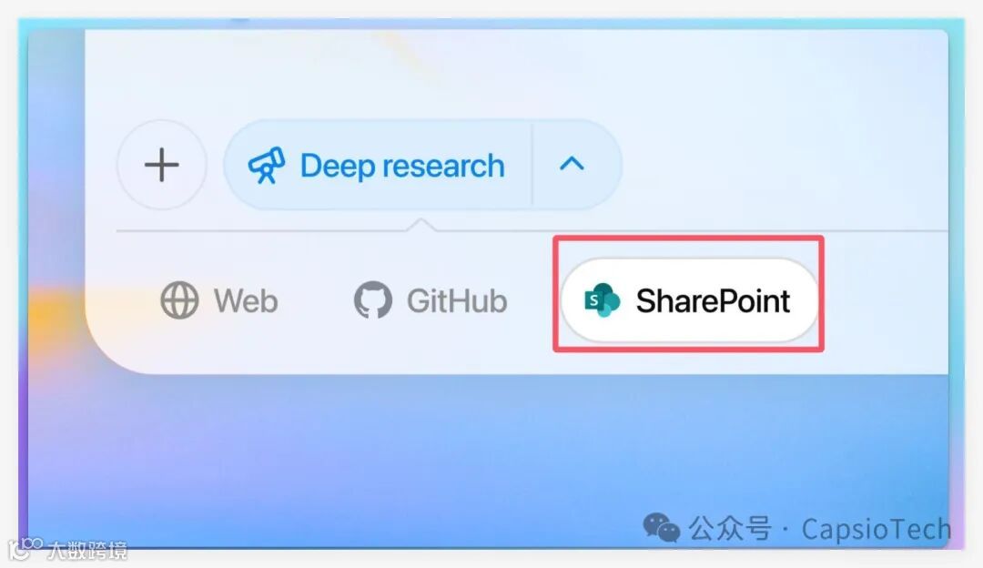
Task: Click the 大数跨境 watermark text
Action: click(x=87, y=551)
